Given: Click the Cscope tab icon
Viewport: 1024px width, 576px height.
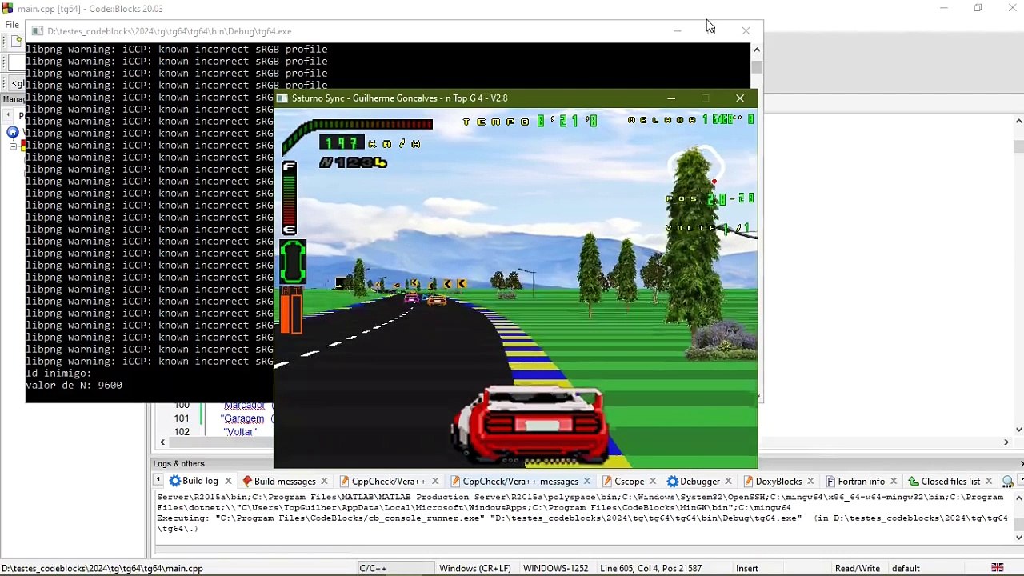Looking at the screenshot, I should pos(607,481).
